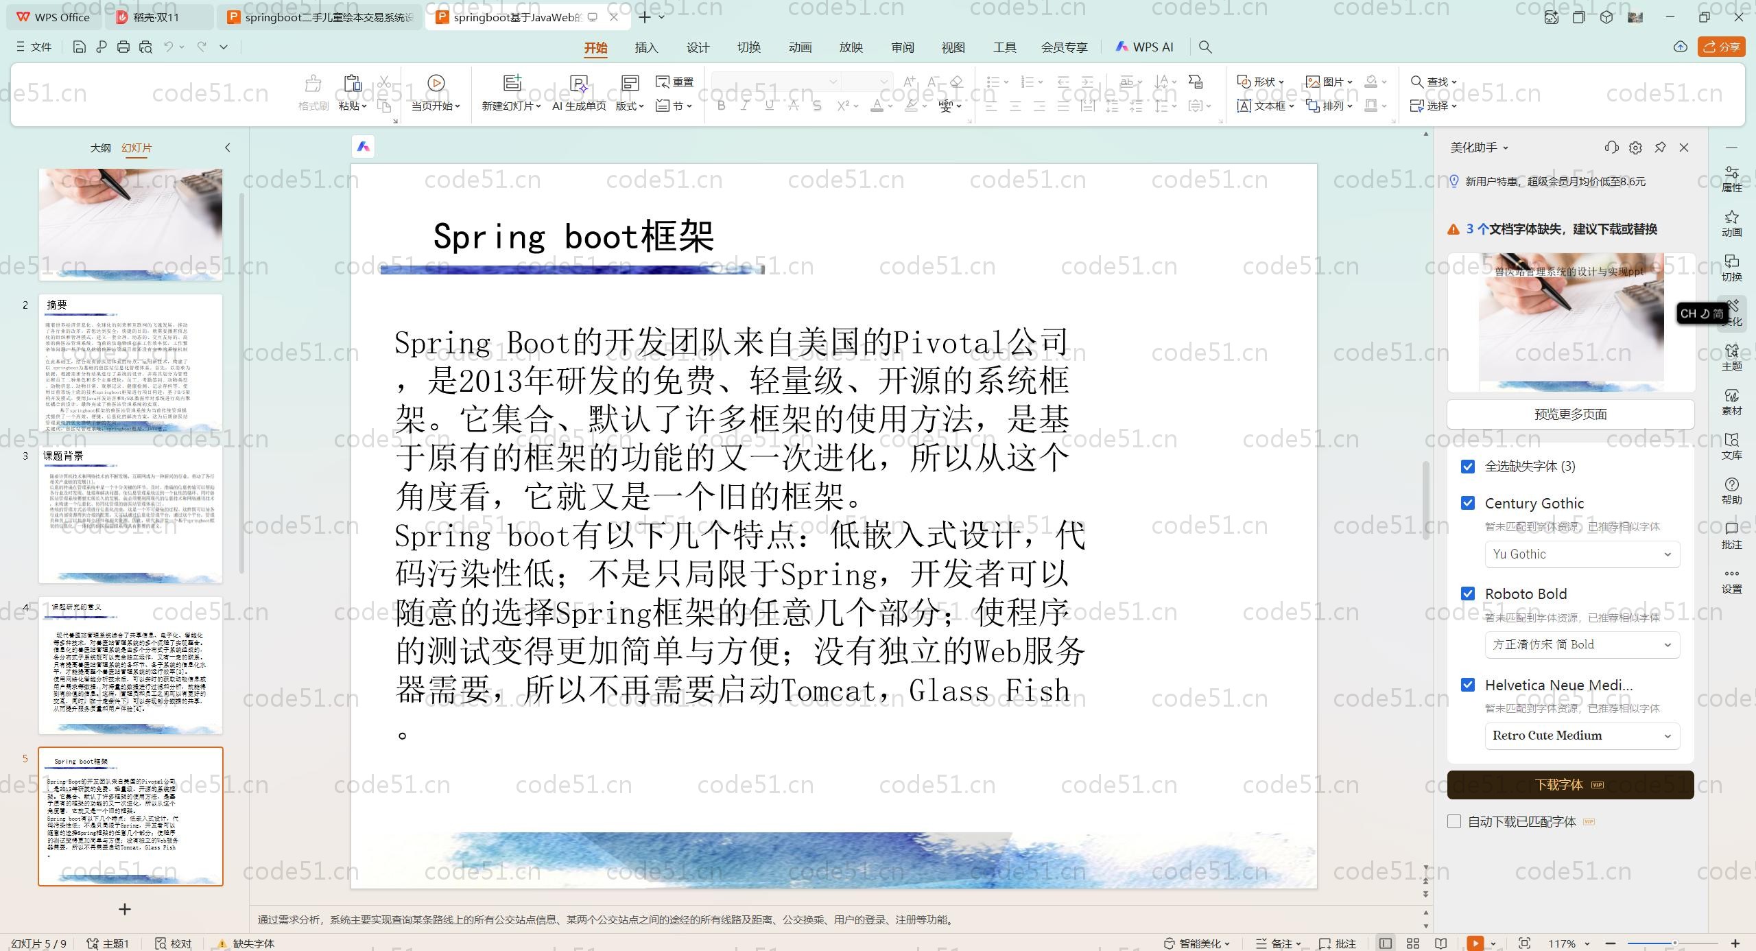Enable auto download matched fonts checkbox
The height and width of the screenshot is (951, 1756).
[1454, 821]
